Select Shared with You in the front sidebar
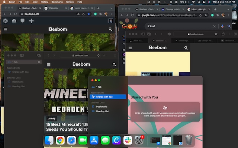 pos(107,97)
